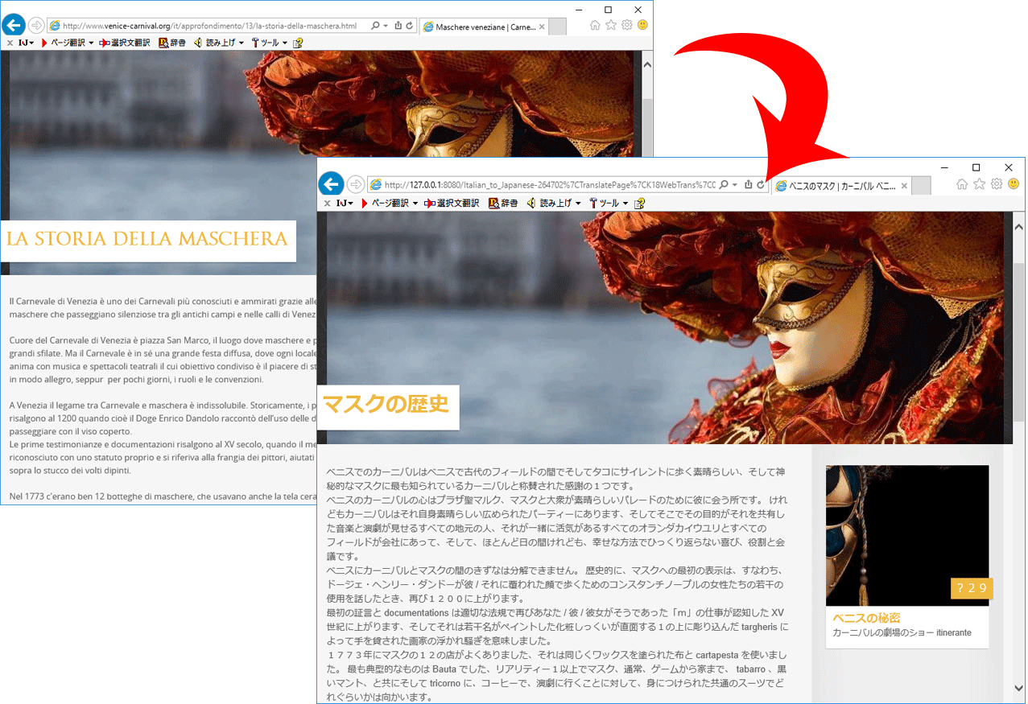Open the Tools gear in the Maschere veneziane window

(627, 26)
